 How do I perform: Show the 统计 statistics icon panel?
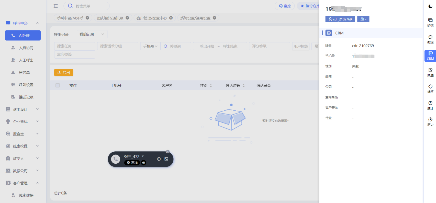(430, 105)
